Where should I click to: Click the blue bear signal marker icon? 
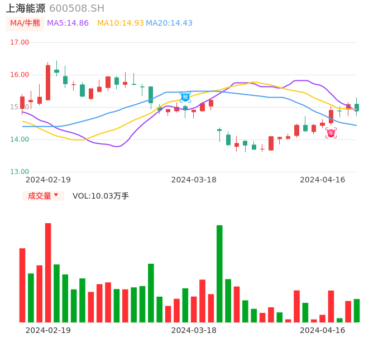pos(185,97)
